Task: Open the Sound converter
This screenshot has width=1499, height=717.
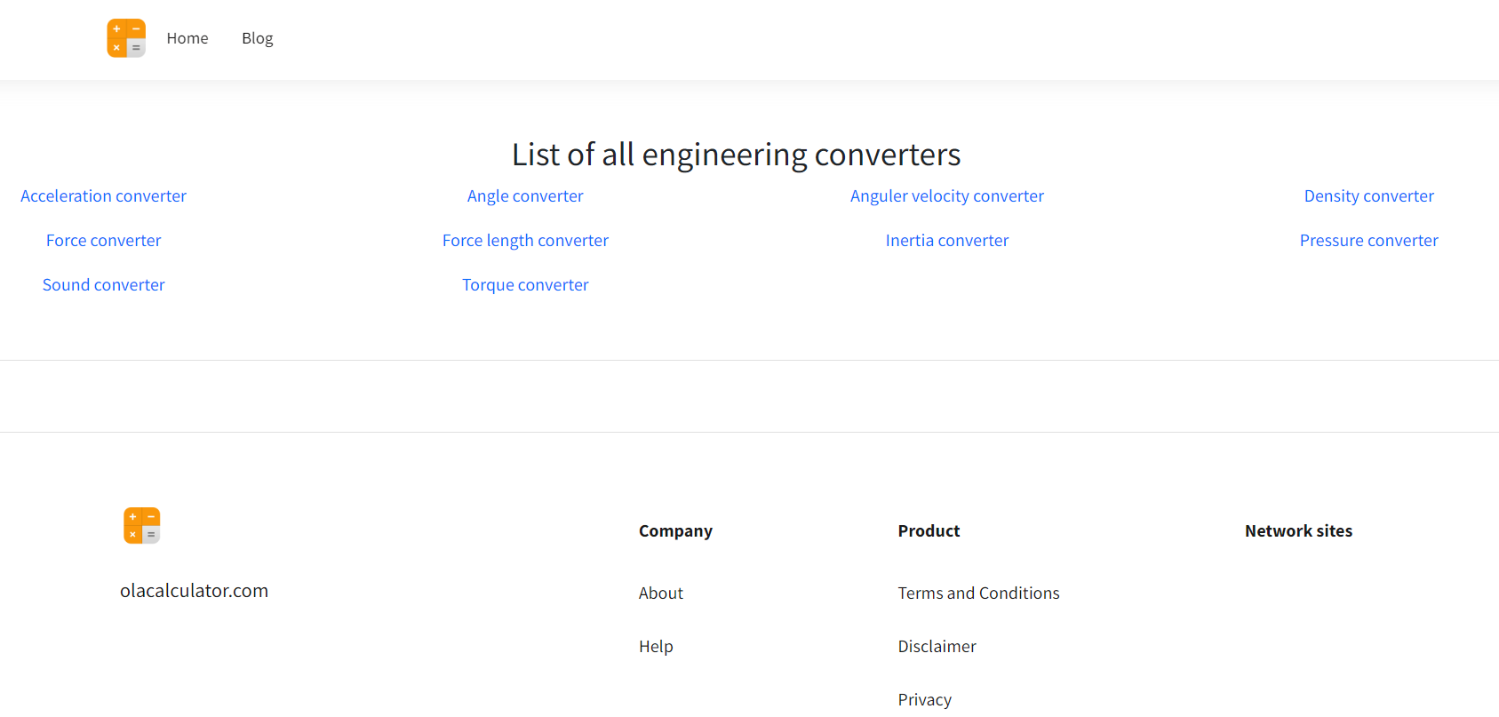Action: pos(103,284)
